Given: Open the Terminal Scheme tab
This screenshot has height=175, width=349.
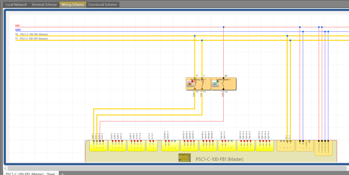Looking at the screenshot, I should click(44, 4).
